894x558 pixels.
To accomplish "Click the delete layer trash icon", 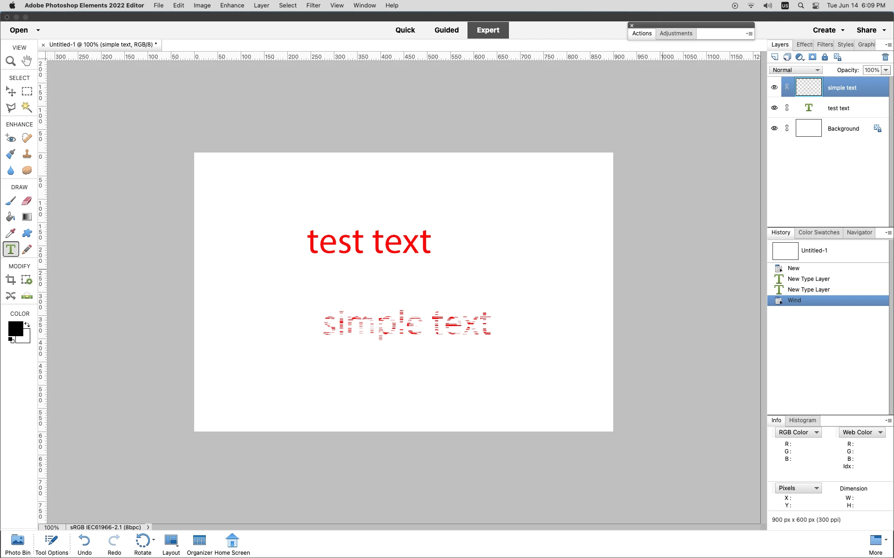I will [885, 57].
